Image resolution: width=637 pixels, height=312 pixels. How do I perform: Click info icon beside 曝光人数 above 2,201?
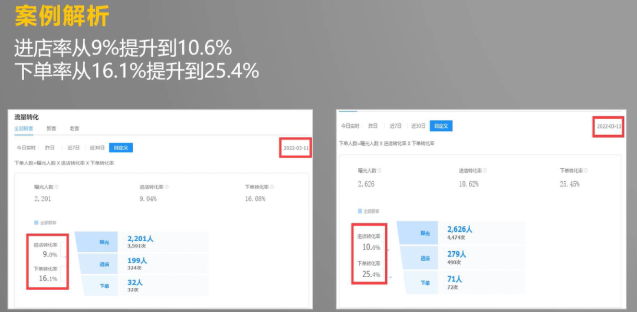(x=57, y=188)
